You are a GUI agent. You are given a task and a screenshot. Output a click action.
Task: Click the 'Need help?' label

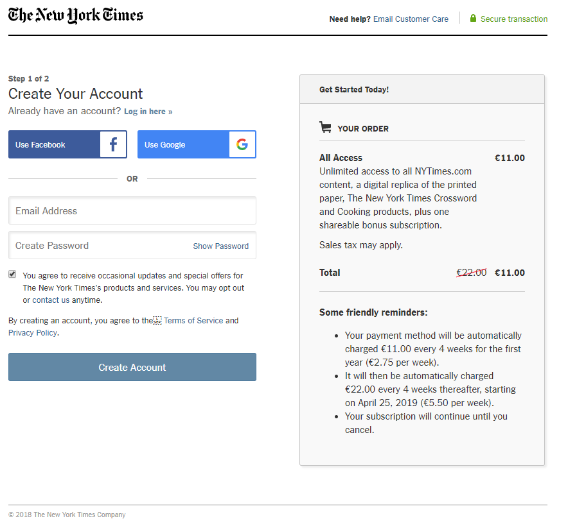point(350,19)
